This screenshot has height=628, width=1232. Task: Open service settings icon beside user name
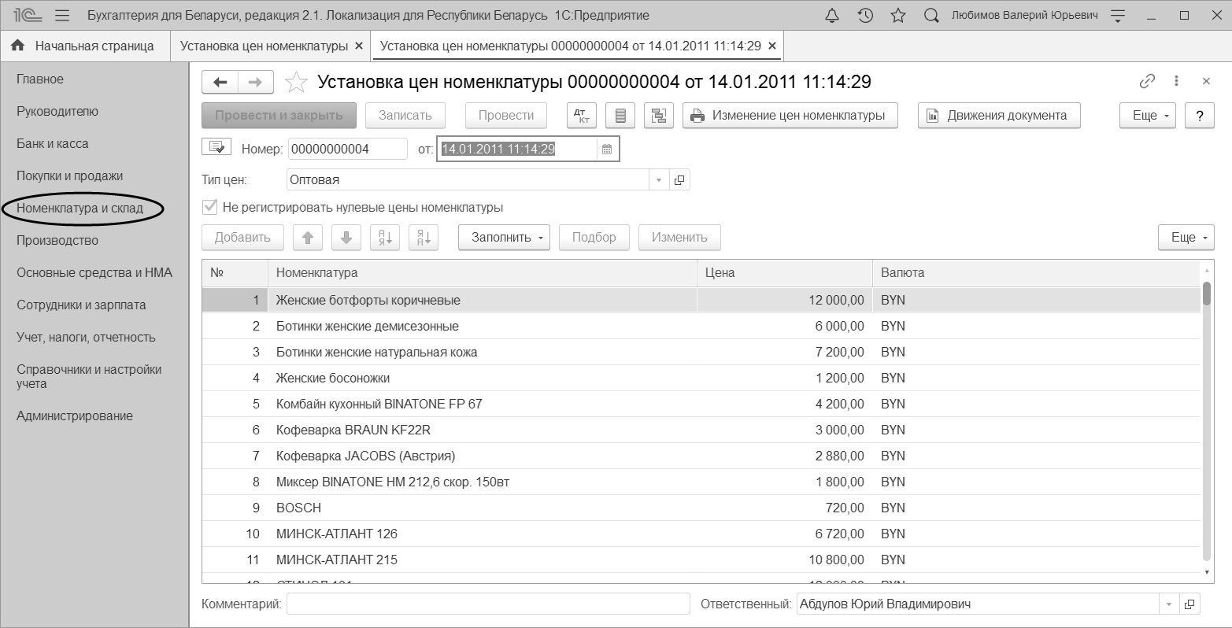pos(1119,16)
